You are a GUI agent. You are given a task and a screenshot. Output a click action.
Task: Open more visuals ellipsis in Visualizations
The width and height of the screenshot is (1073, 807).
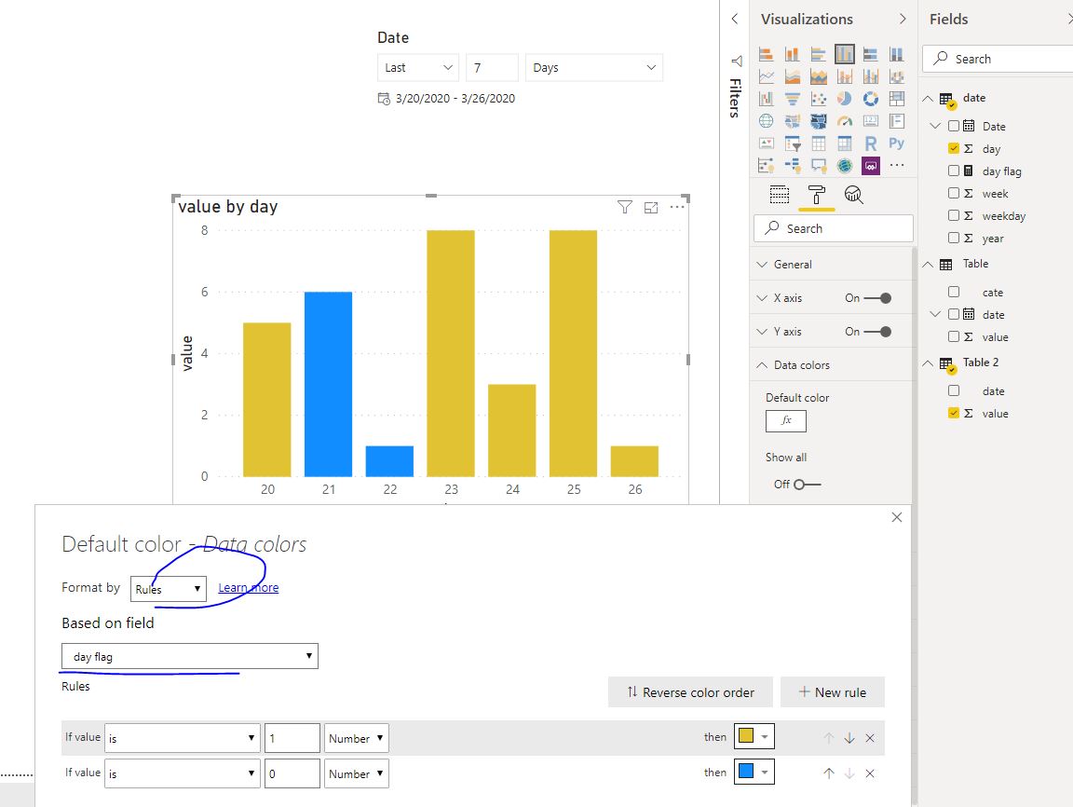(896, 166)
